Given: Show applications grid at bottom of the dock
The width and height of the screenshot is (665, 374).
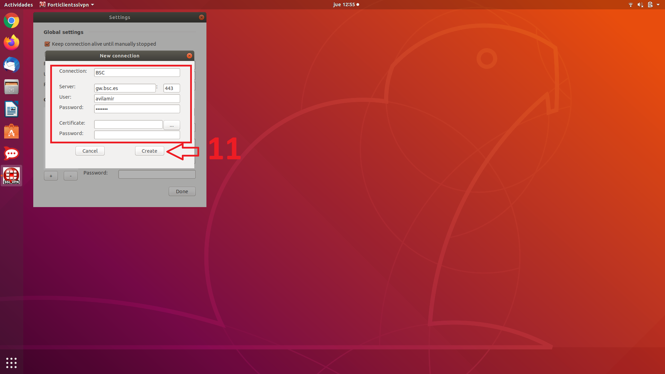Looking at the screenshot, I should 11,363.
